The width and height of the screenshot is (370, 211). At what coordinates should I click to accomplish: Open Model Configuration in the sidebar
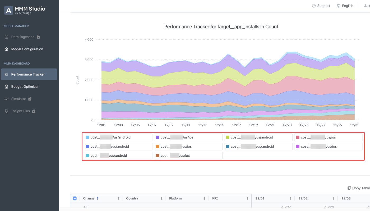(x=29, y=49)
